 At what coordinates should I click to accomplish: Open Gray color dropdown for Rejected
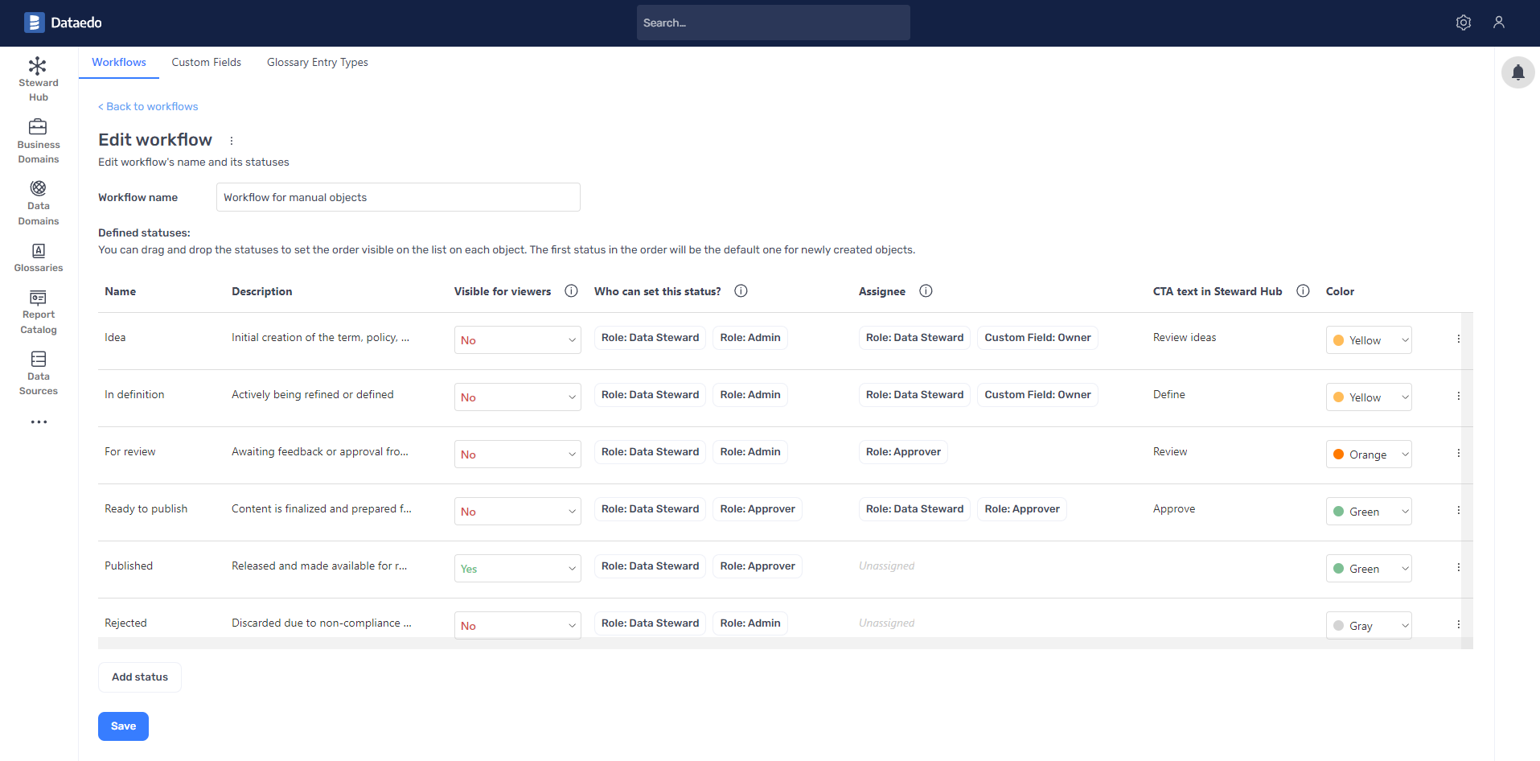1369,626
